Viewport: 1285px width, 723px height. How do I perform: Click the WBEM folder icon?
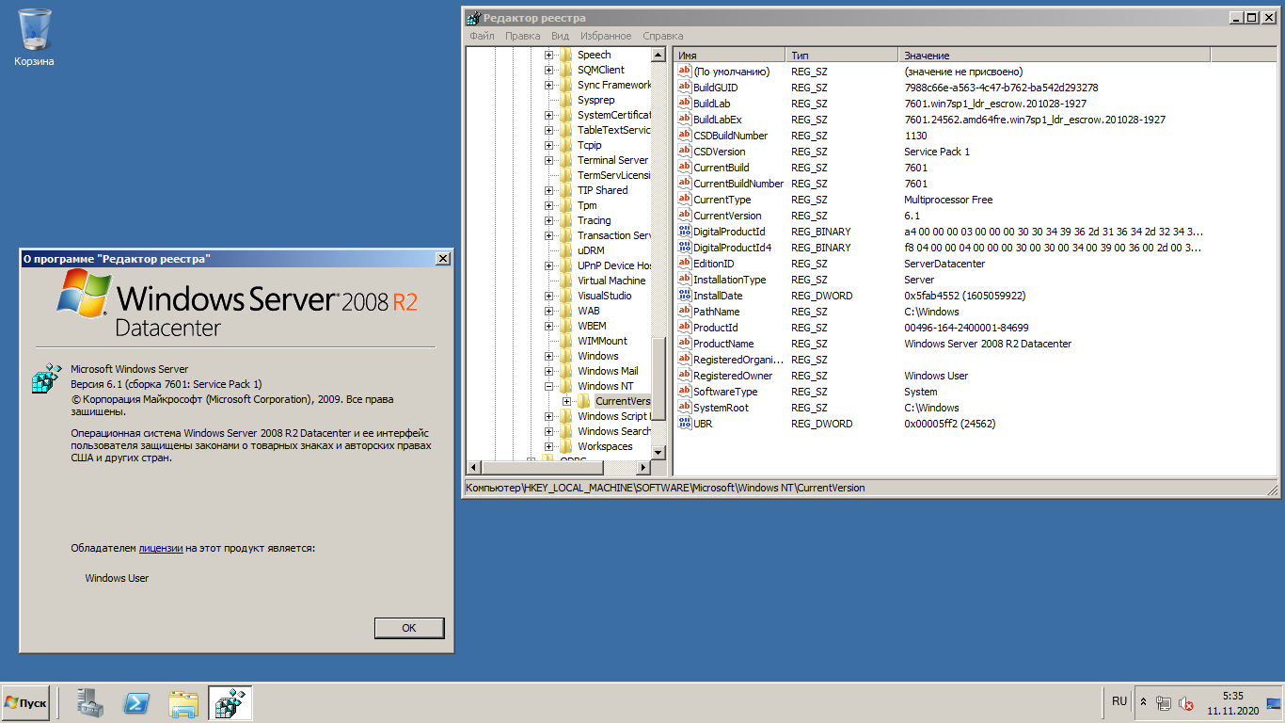(x=565, y=326)
